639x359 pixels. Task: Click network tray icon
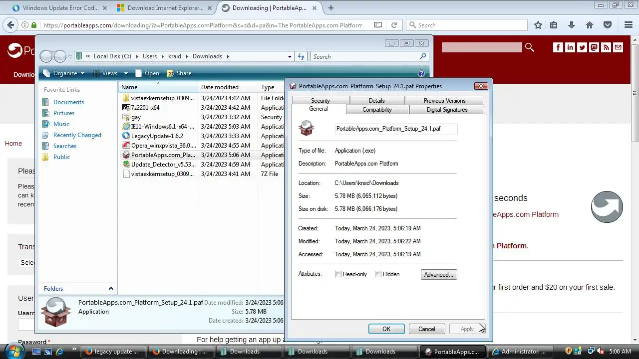[x=591, y=351]
